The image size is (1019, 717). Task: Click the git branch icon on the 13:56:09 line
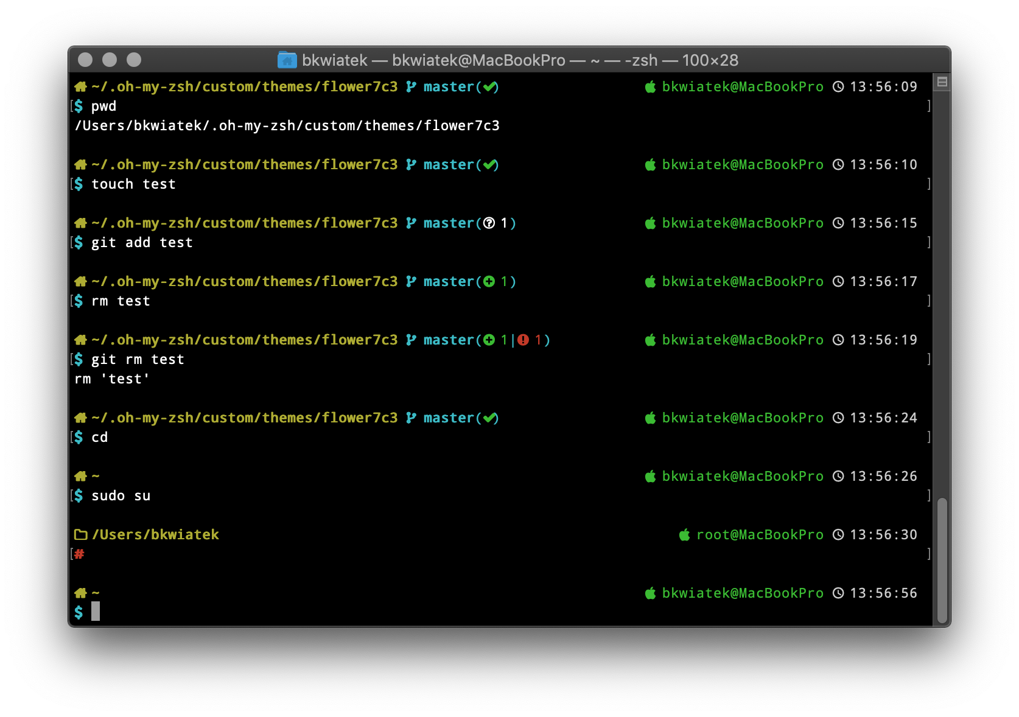coord(411,86)
